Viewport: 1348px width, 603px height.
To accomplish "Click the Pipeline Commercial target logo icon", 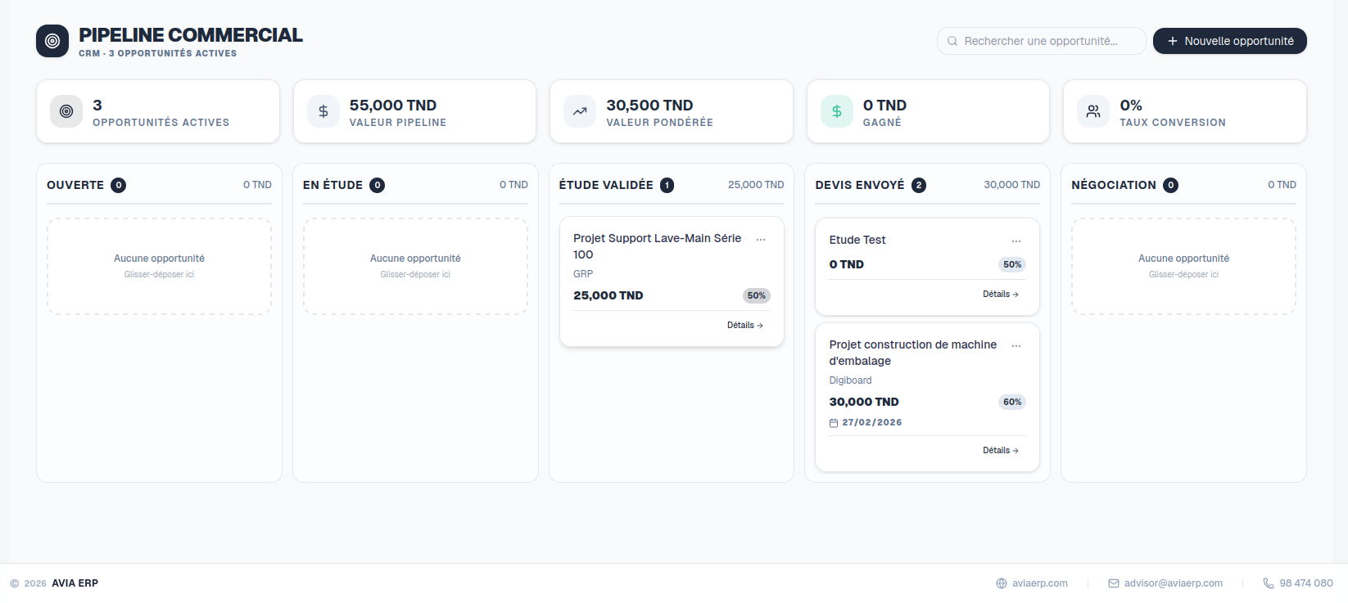I will pyautogui.click(x=52, y=41).
